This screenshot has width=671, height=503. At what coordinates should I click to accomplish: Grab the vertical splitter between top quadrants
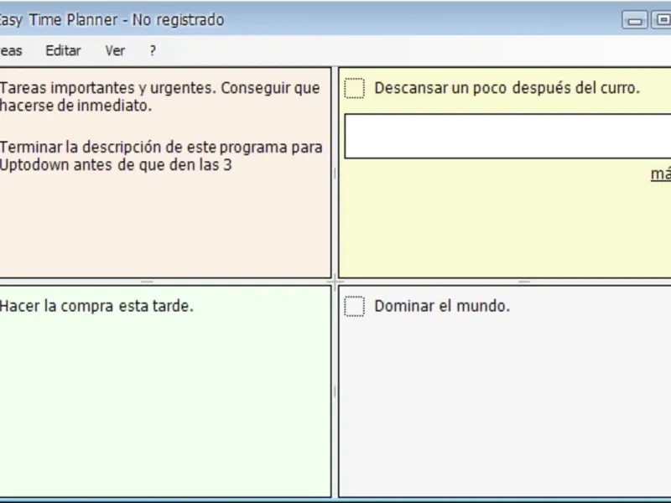point(335,174)
